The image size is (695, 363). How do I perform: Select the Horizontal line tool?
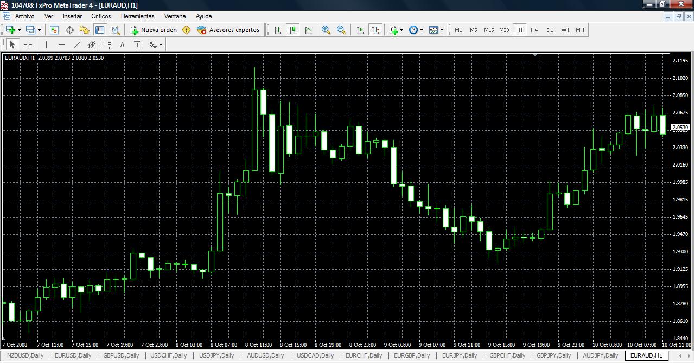[x=61, y=44]
